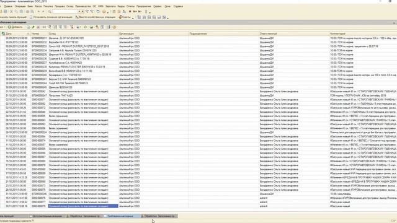Click the last window-arrangement icon in second toolbar
The height and width of the screenshot is (223, 397).
[x=164, y=17]
